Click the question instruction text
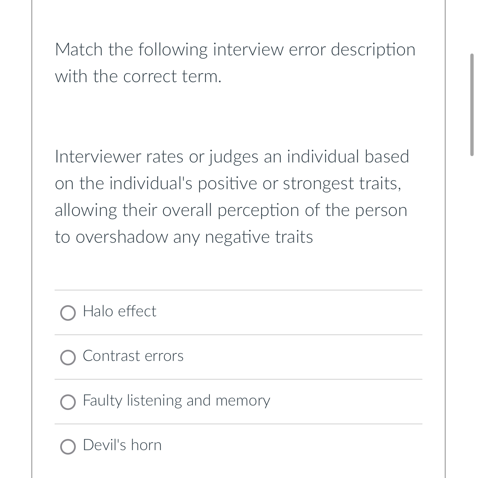Screen dimensions: 477x478 [x=235, y=62]
